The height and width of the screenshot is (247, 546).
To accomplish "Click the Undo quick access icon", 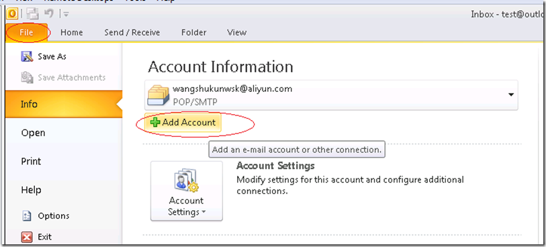I will [x=48, y=13].
